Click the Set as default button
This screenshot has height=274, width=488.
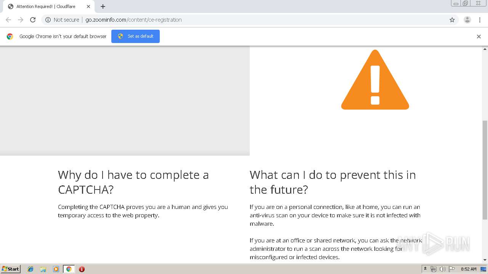(x=135, y=36)
